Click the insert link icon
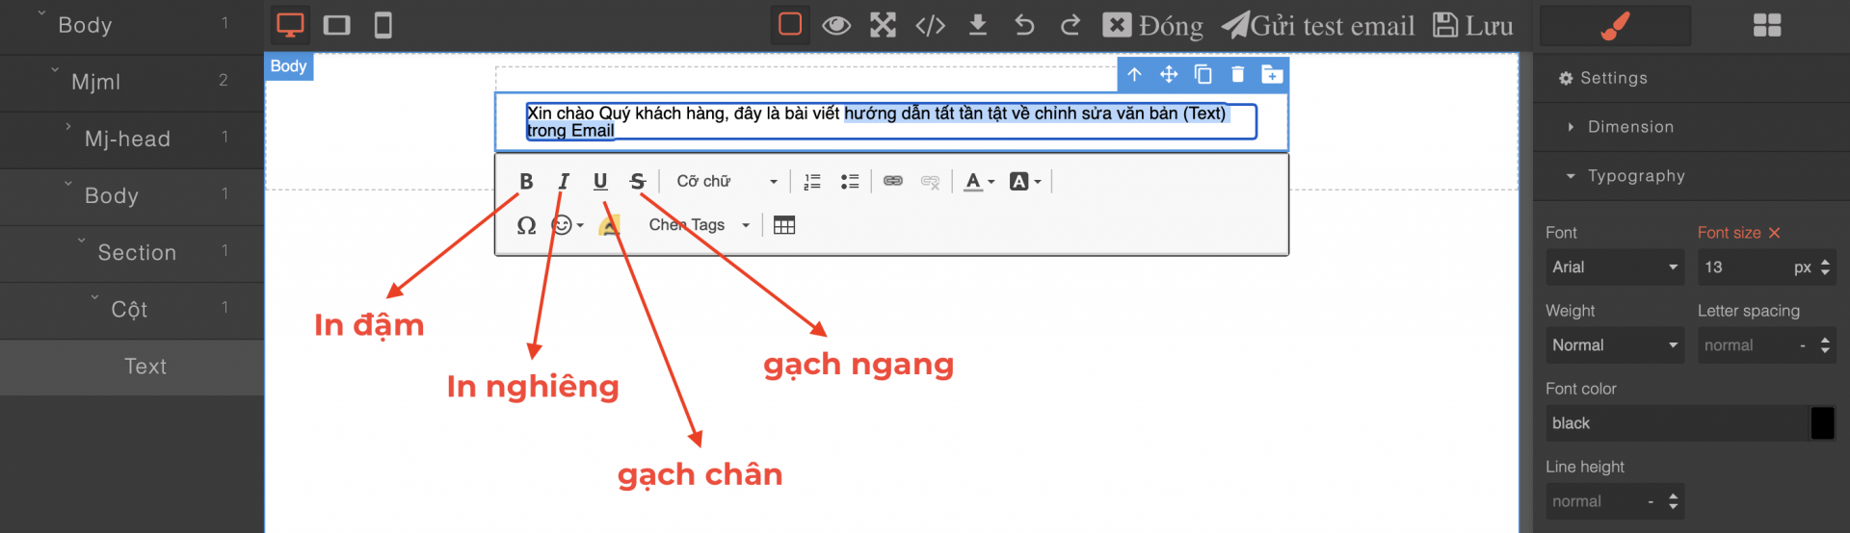The image size is (1850, 533). pyautogui.click(x=893, y=182)
